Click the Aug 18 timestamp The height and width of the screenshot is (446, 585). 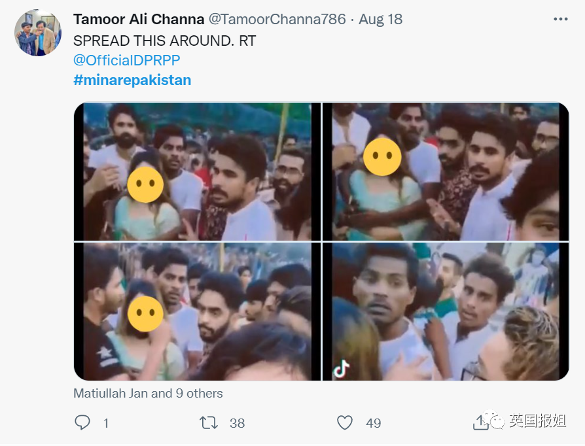pyautogui.click(x=380, y=19)
